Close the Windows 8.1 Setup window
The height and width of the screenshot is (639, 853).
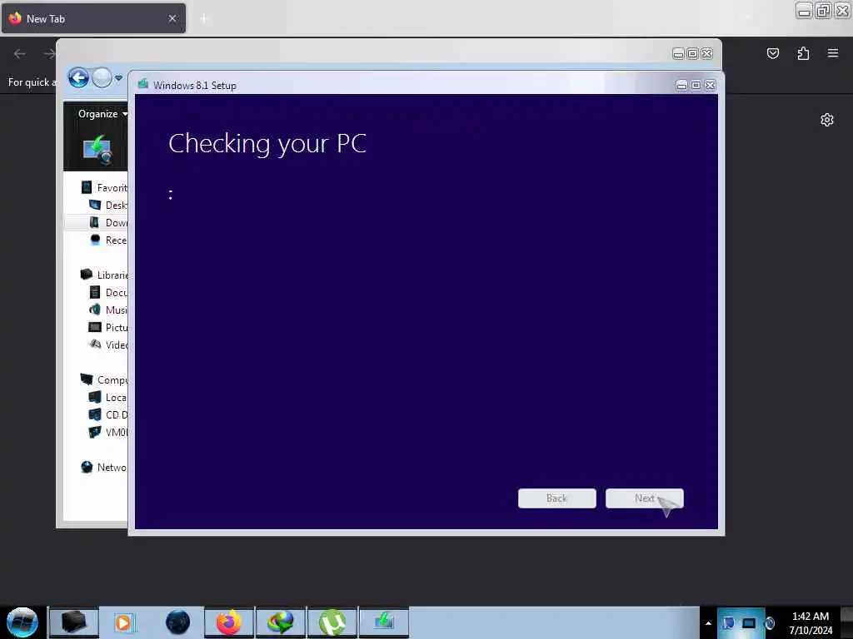click(x=710, y=86)
